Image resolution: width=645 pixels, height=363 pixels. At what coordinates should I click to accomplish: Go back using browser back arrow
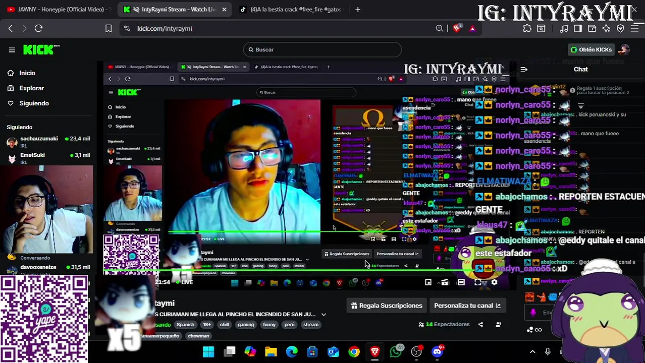coord(11,29)
